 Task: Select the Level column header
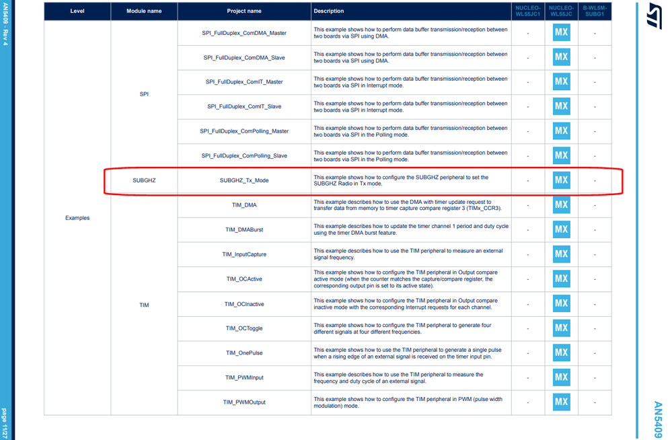point(77,11)
